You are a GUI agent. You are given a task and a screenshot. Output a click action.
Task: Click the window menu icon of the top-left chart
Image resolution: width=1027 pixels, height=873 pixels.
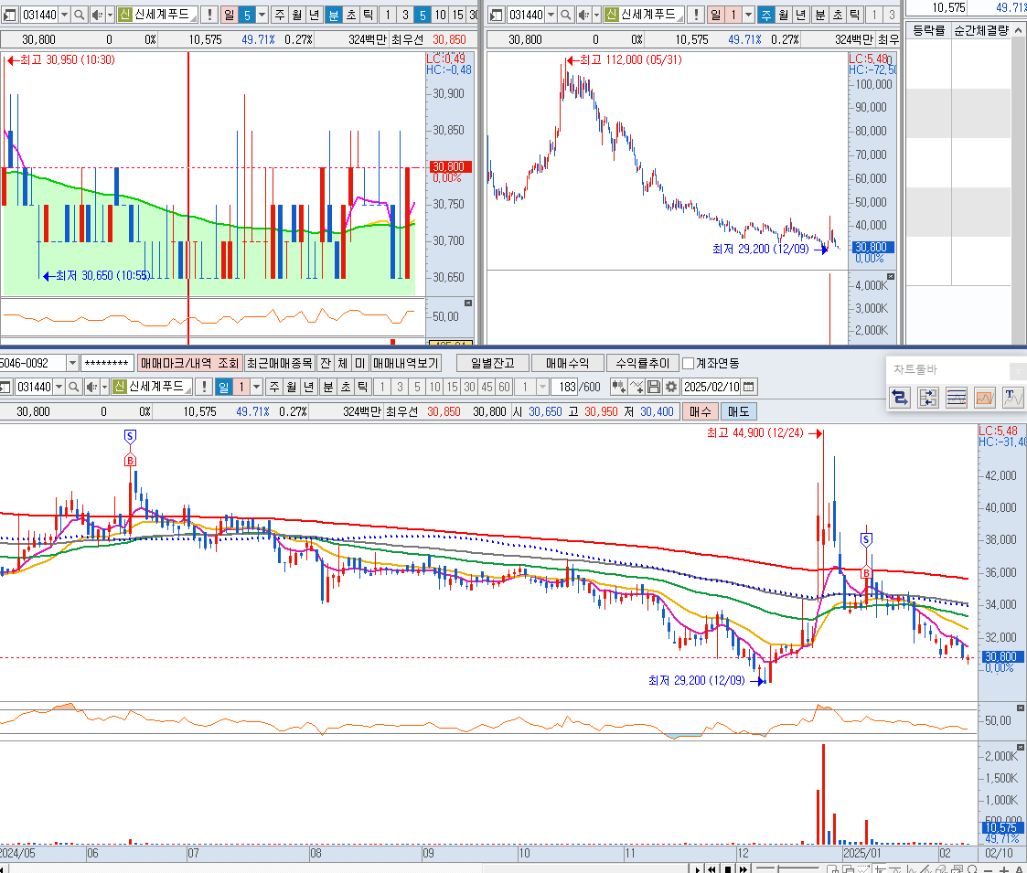tap(9, 15)
